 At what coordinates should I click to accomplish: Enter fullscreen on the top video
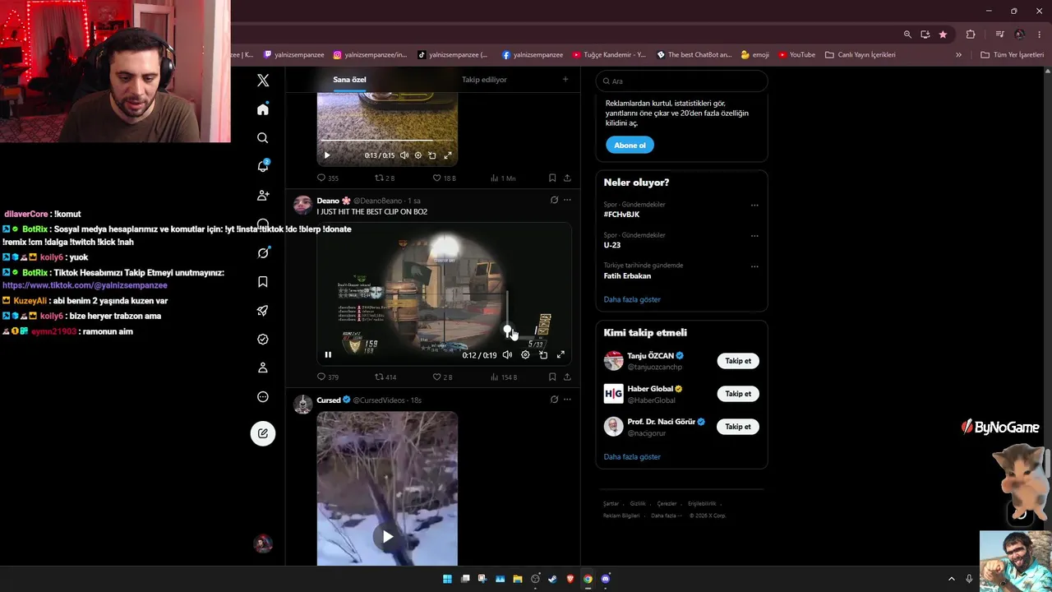click(448, 155)
